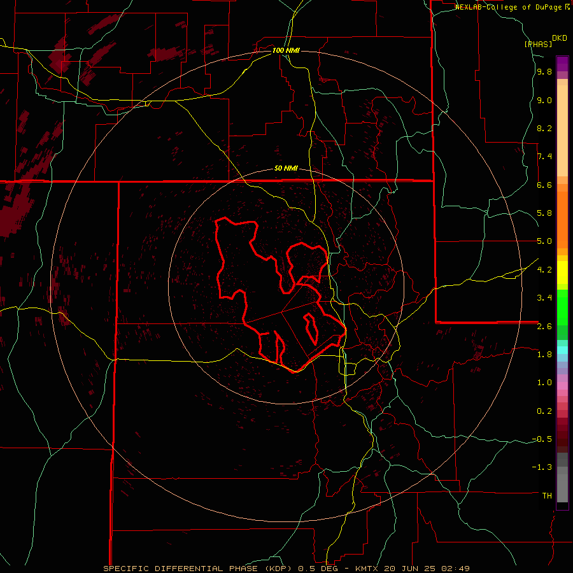Image resolution: width=573 pixels, height=573 pixels.
Task: Click the 7.4 scale value
Action: pyautogui.click(x=544, y=157)
